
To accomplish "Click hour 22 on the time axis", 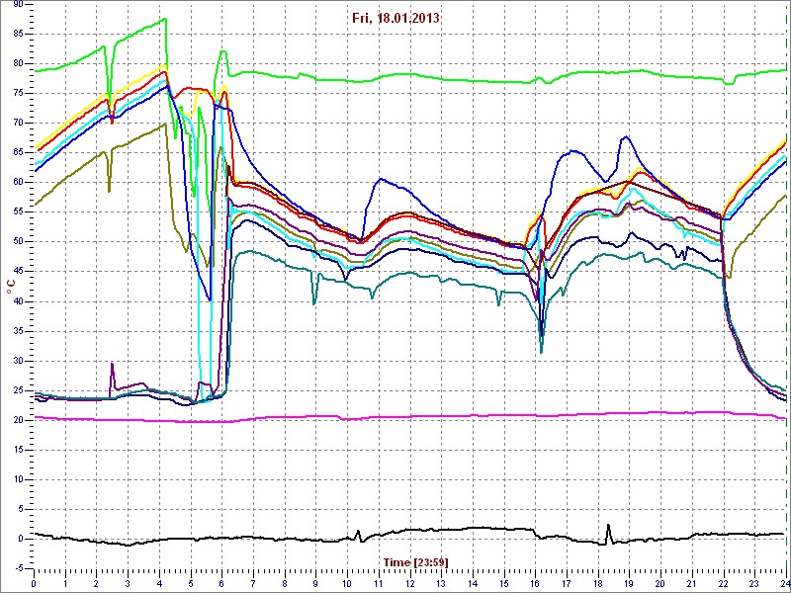I will [723, 583].
